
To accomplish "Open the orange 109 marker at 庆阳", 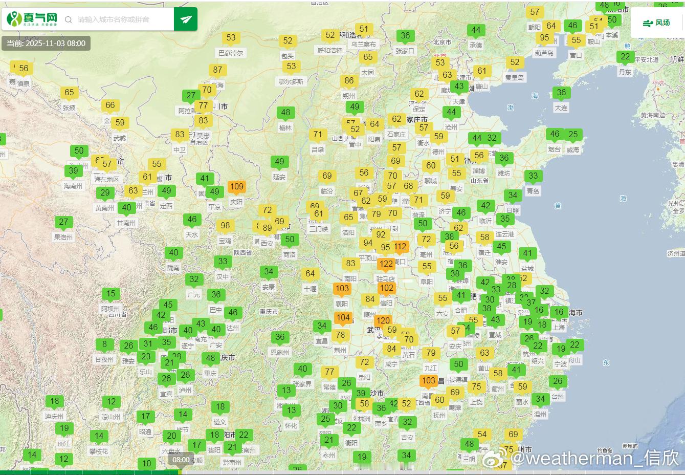I will click(236, 187).
